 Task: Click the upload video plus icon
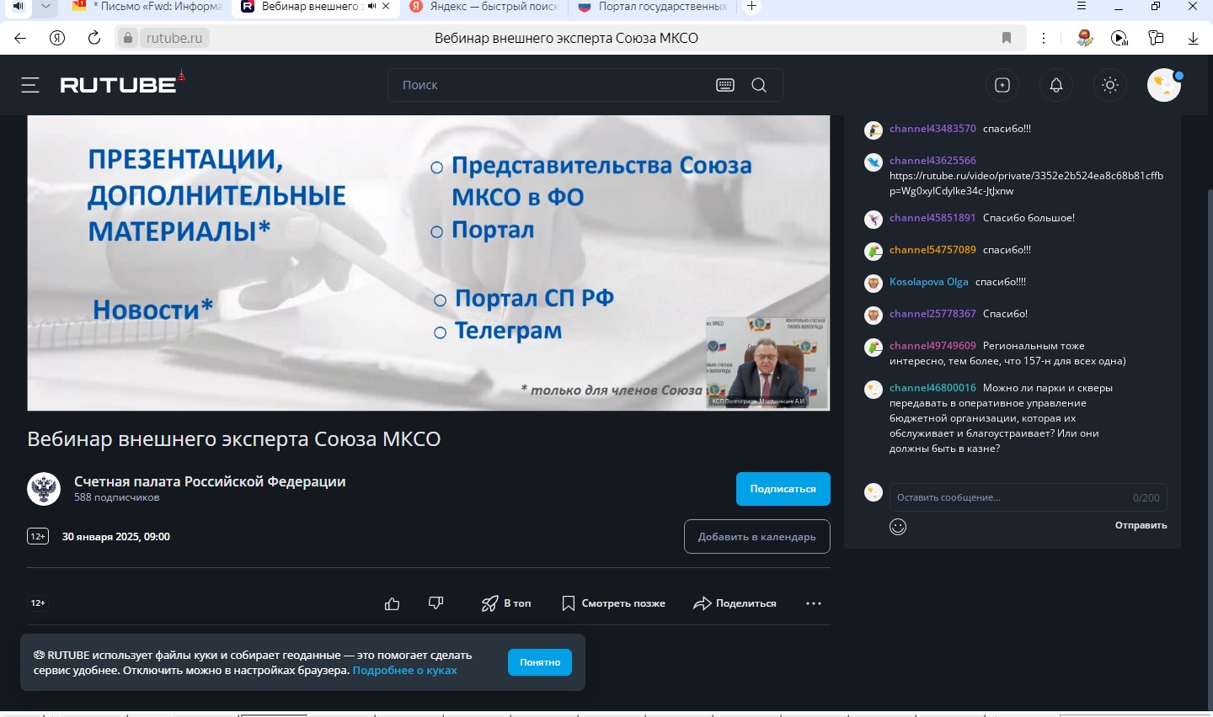pos(1002,85)
